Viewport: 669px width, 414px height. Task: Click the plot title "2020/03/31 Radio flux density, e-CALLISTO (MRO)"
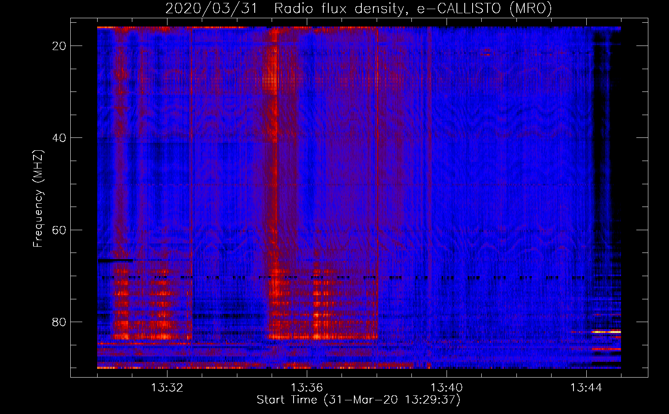[x=358, y=9]
